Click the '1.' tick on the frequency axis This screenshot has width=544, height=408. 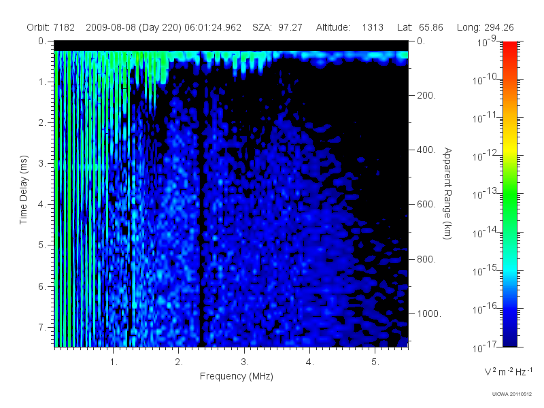click(114, 362)
